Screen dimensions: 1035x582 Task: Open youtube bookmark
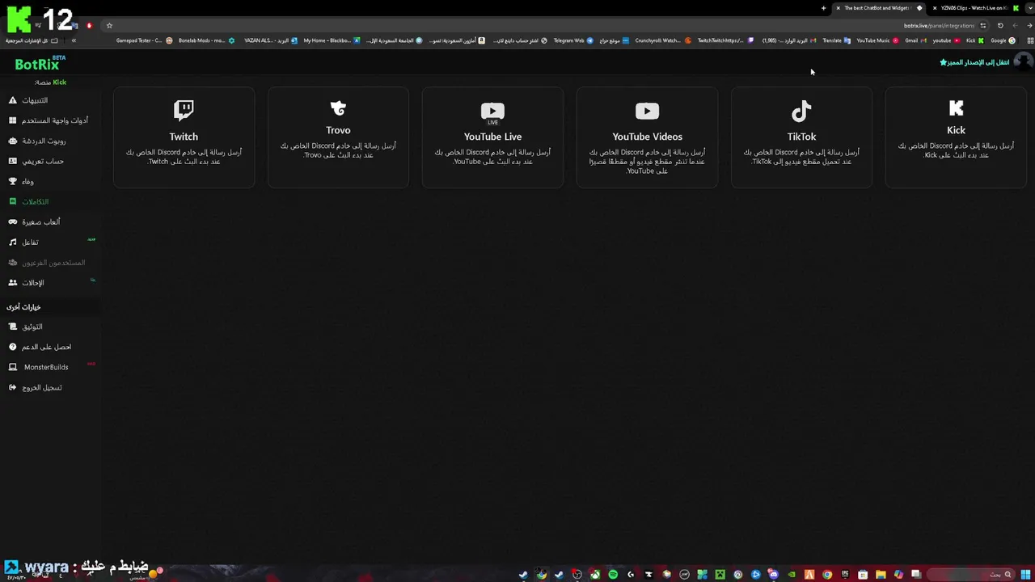946,40
